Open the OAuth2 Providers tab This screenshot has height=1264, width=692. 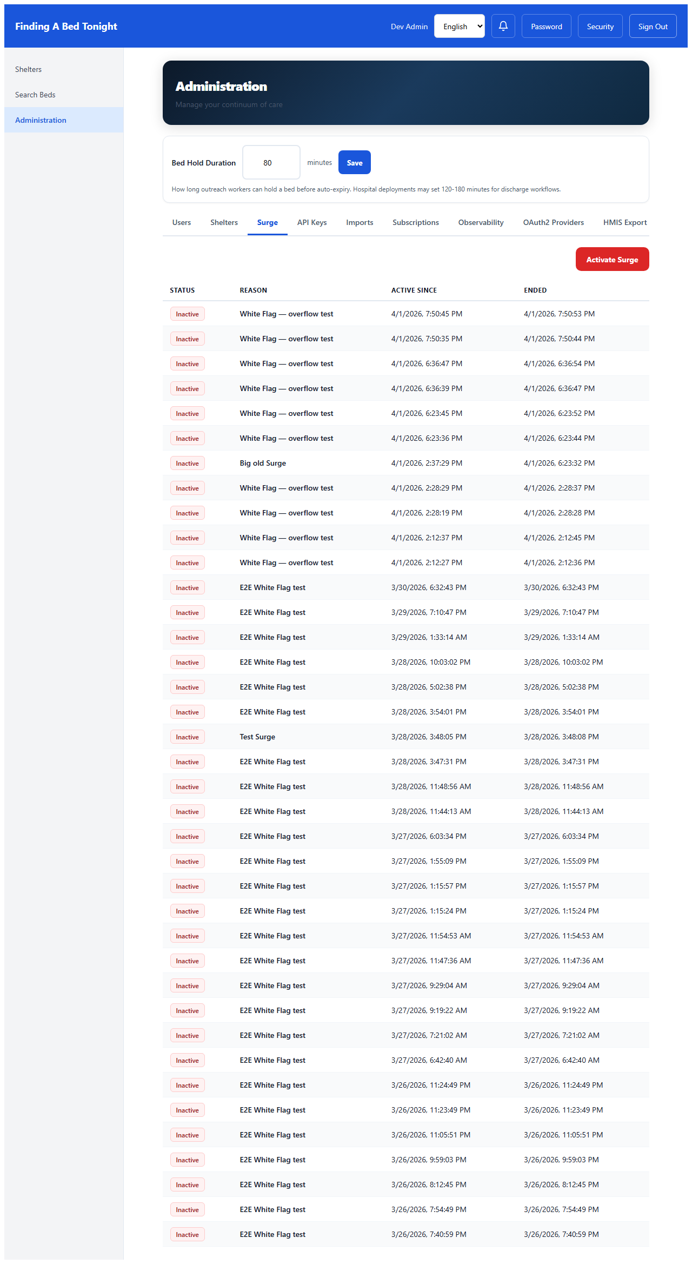(553, 222)
